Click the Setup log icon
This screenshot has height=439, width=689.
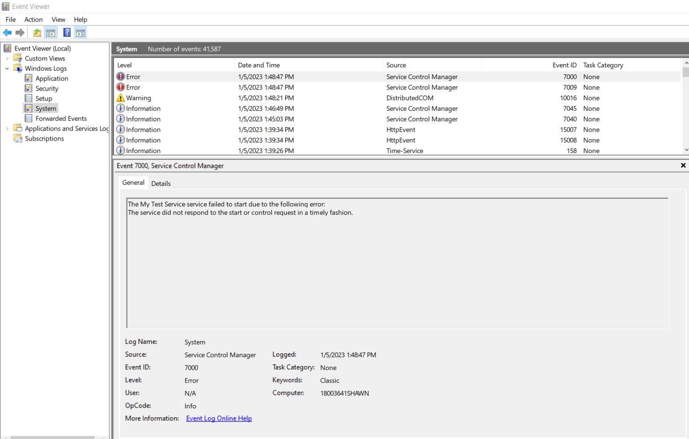point(28,98)
